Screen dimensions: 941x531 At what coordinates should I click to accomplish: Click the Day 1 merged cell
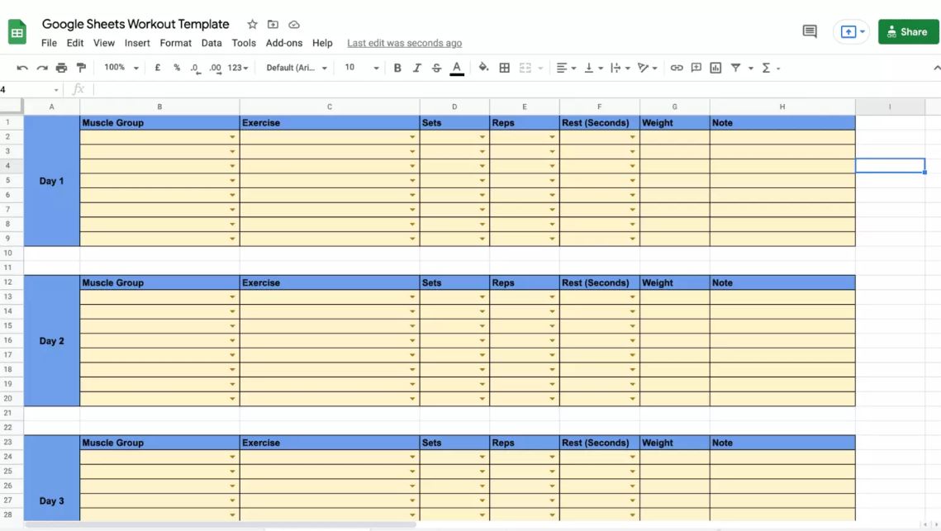pos(51,181)
